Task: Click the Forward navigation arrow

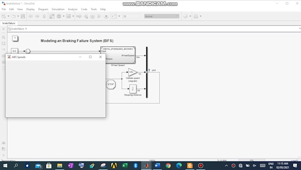Action: [37, 16]
